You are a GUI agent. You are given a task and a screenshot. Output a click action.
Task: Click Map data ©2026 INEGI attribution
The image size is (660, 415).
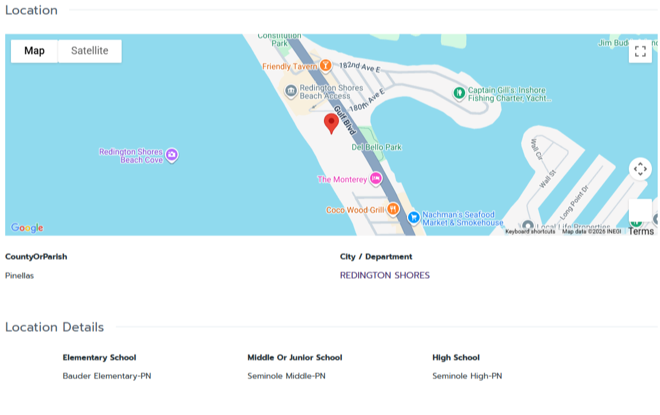[x=591, y=232]
